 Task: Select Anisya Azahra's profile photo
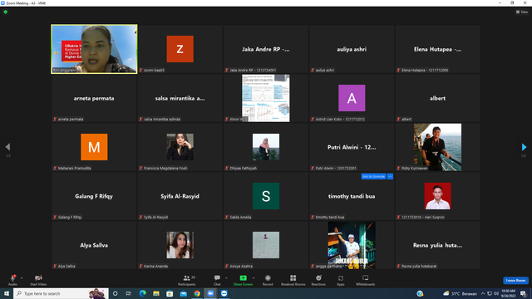[x=266, y=245]
